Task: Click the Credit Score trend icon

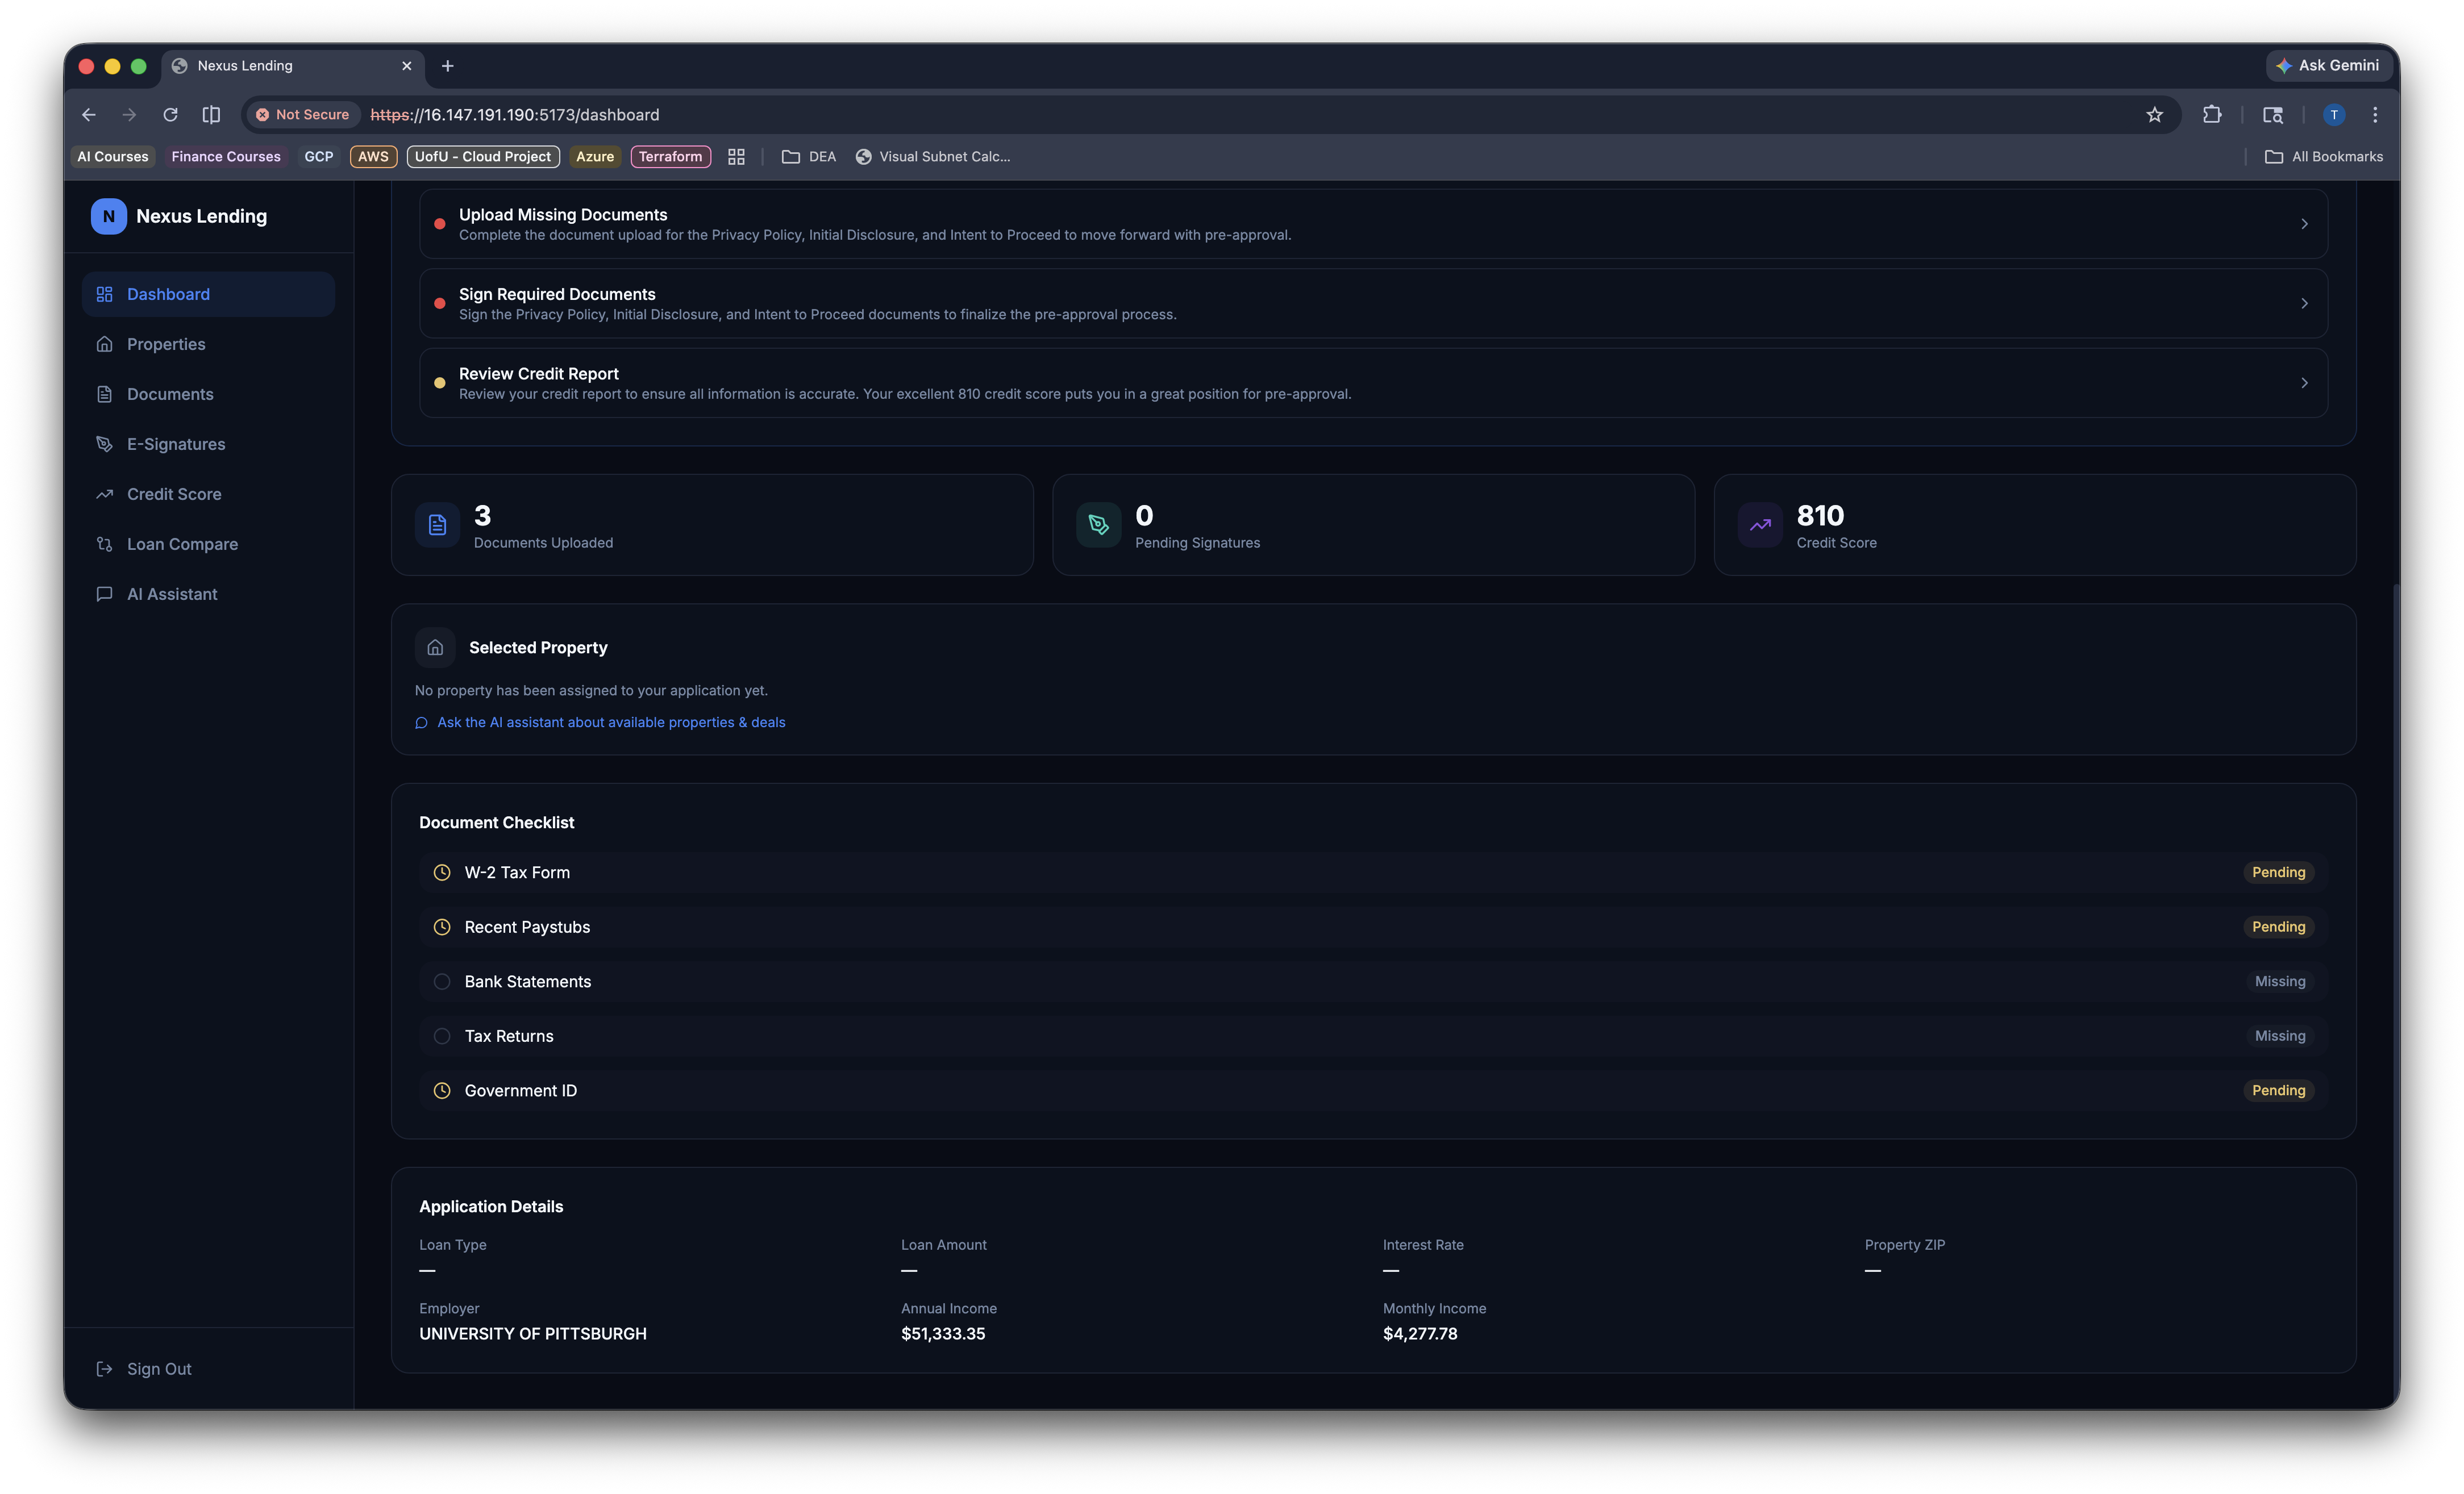Action: click(1759, 525)
